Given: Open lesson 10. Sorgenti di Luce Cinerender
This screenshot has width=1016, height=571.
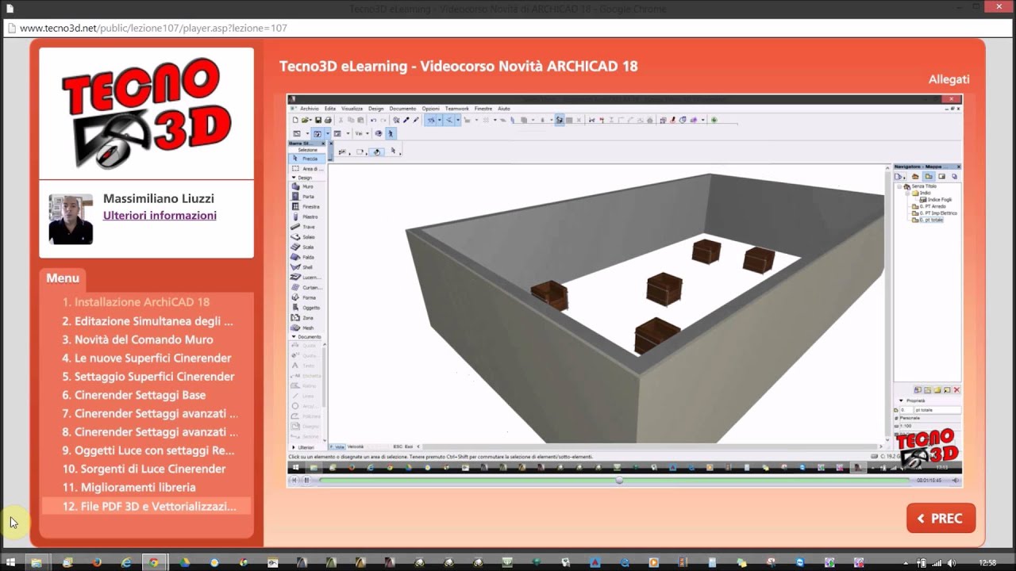Looking at the screenshot, I should 144,469.
